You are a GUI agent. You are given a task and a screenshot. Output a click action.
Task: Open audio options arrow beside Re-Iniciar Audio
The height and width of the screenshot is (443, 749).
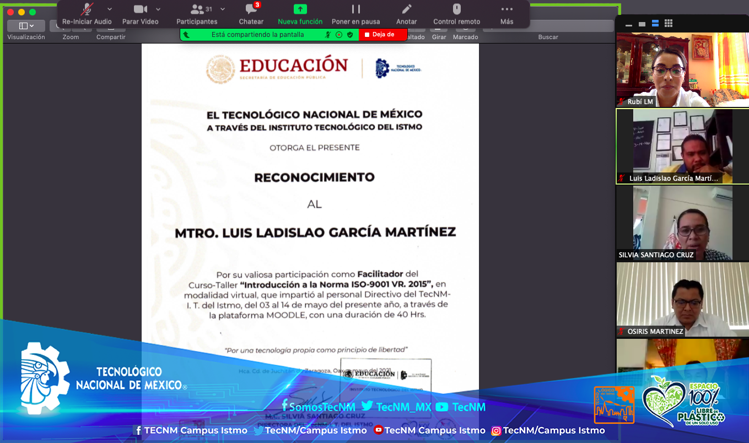[109, 9]
